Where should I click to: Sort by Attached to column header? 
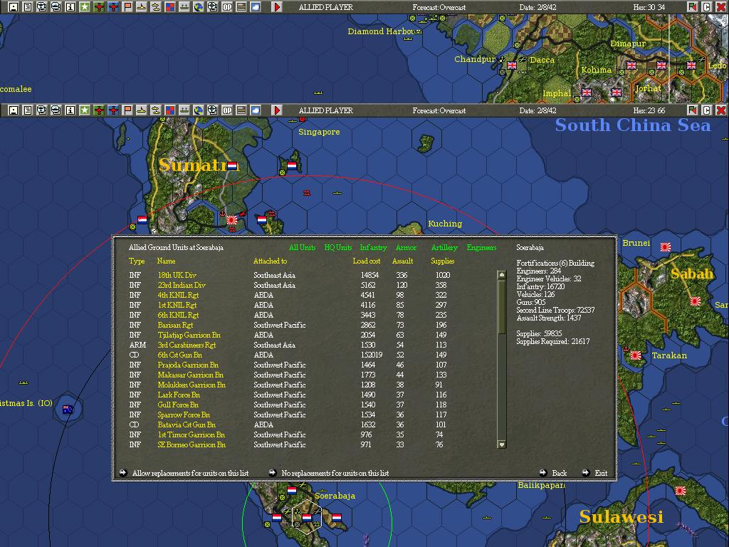coord(270,261)
